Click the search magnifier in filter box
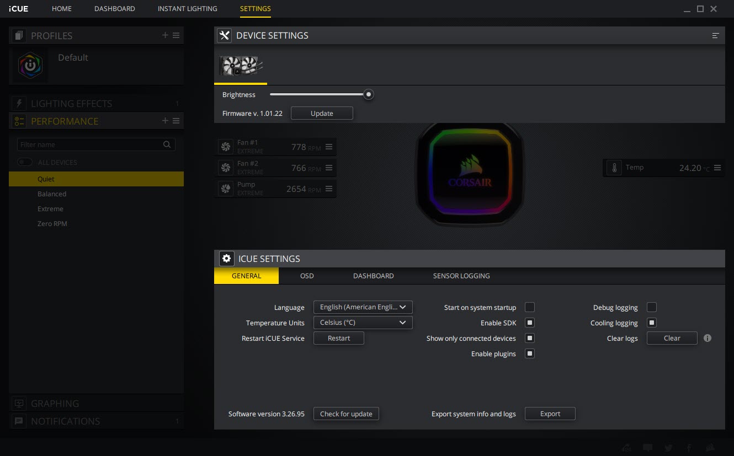This screenshot has height=456, width=734. tap(167, 144)
